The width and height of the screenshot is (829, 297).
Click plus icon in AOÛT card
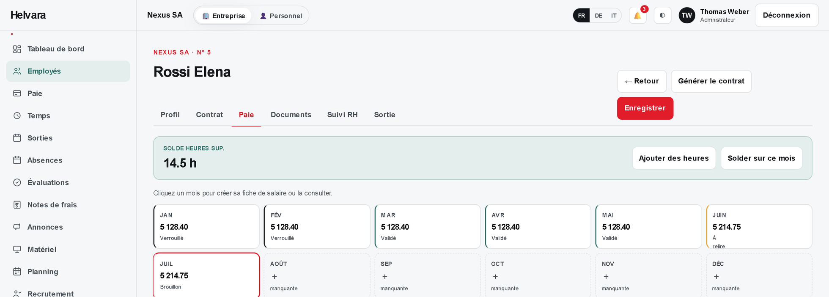click(275, 277)
